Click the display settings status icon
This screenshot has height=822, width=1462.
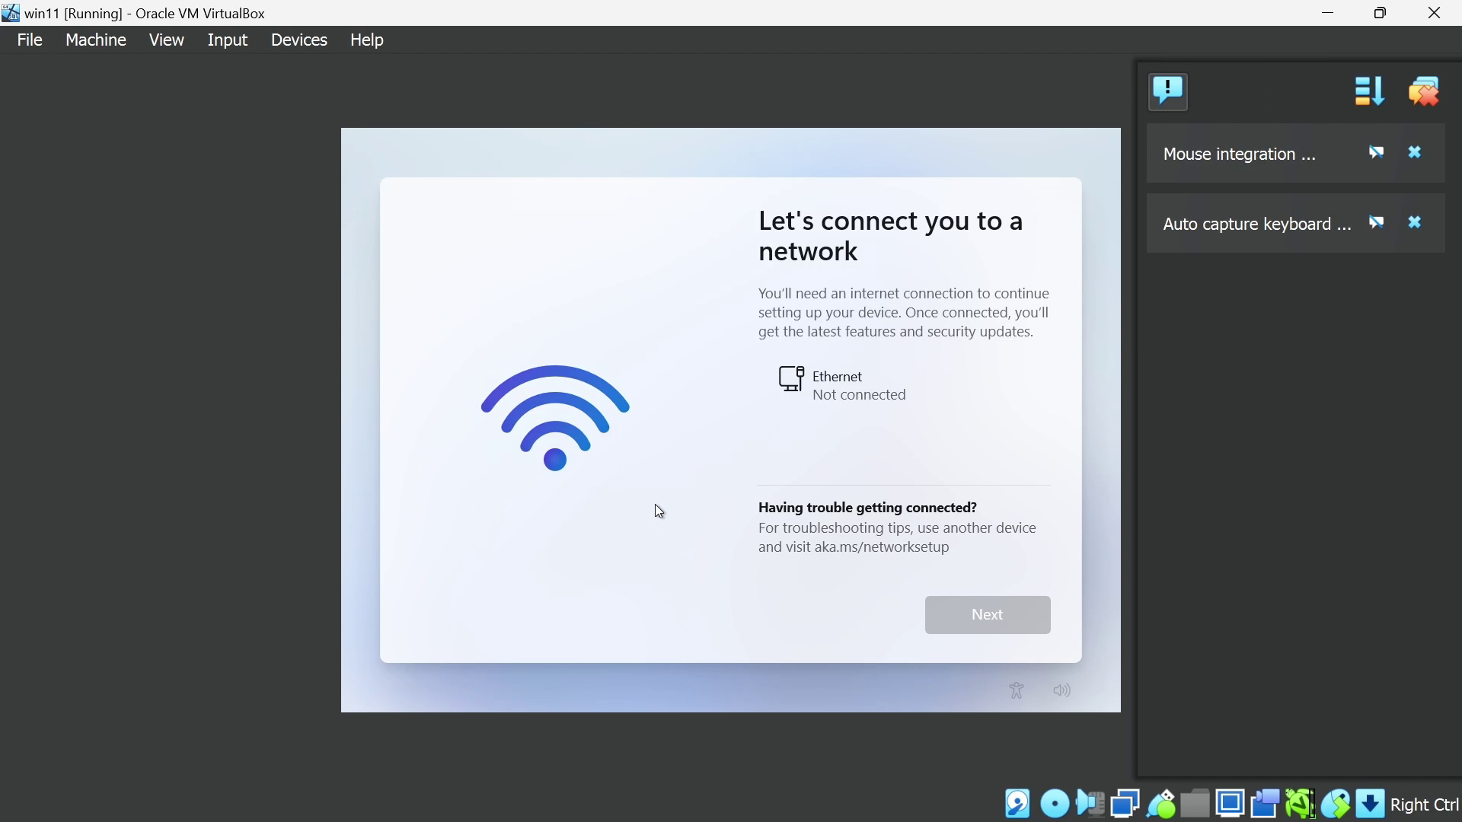pos(1231,804)
